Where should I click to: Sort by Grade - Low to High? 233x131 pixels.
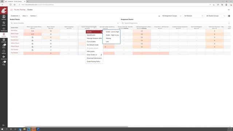coord(111,32)
